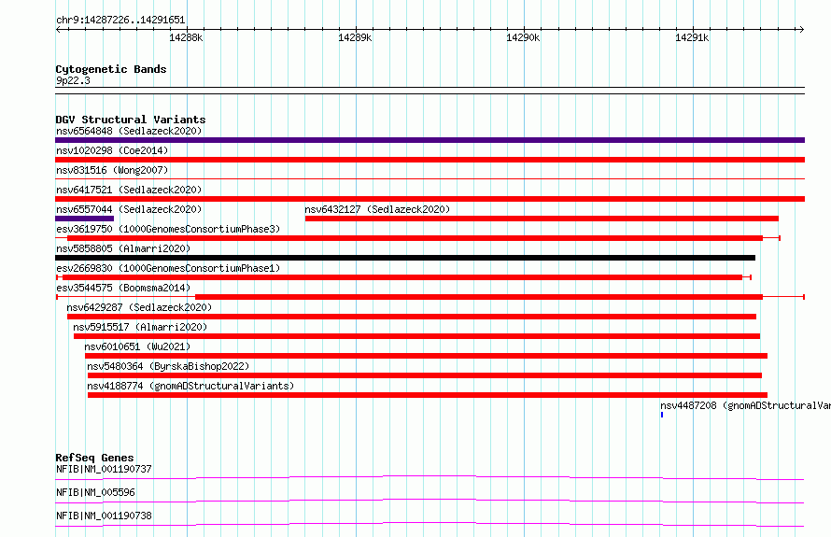The width and height of the screenshot is (831, 537).
Task: Click the red bar under nsv6432127
Action: (x=542, y=219)
